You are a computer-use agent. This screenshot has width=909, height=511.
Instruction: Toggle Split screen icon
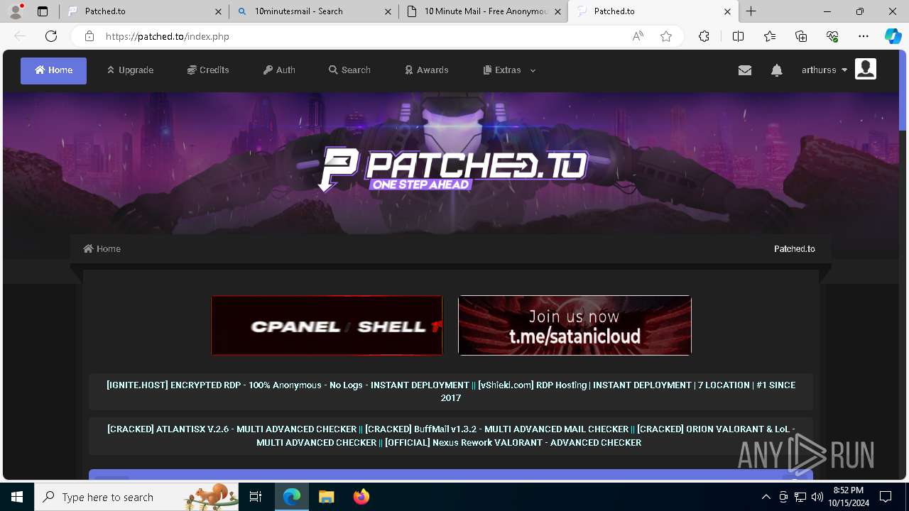point(738,36)
